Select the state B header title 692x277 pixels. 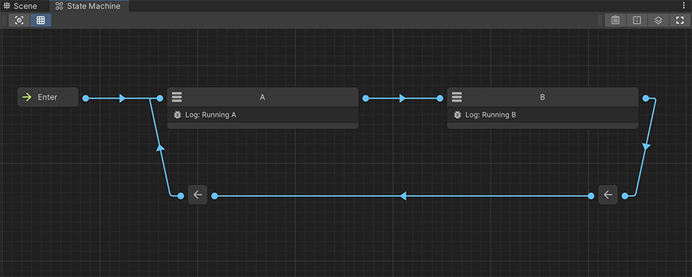pyautogui.click(x=543, y=97)
